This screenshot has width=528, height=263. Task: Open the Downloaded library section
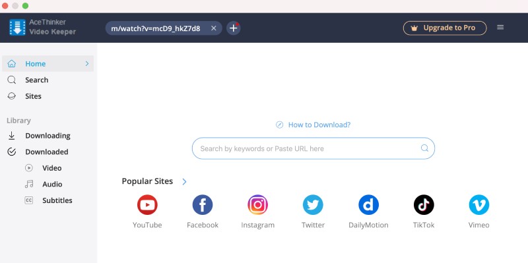coord(48,152)
